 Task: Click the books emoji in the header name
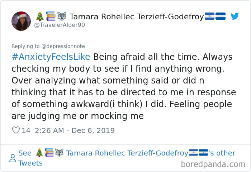point(50,16)
